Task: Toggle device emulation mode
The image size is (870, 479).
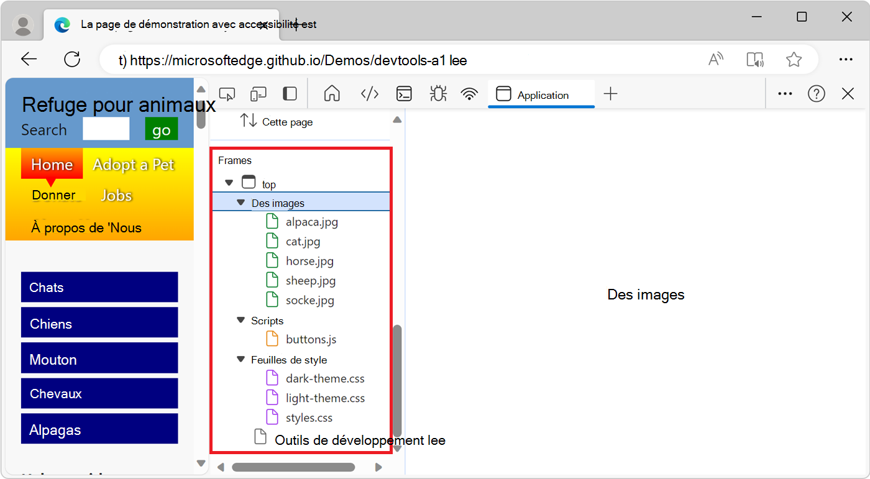Action: pyautogui.click(x=258, y=93)
